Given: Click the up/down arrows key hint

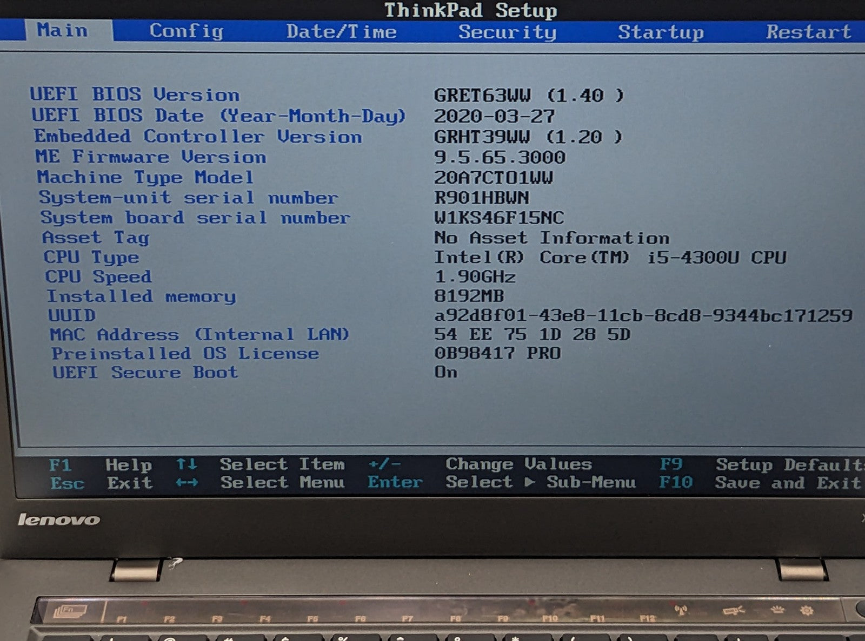Looking at the screenshot, I should point(187,464).
